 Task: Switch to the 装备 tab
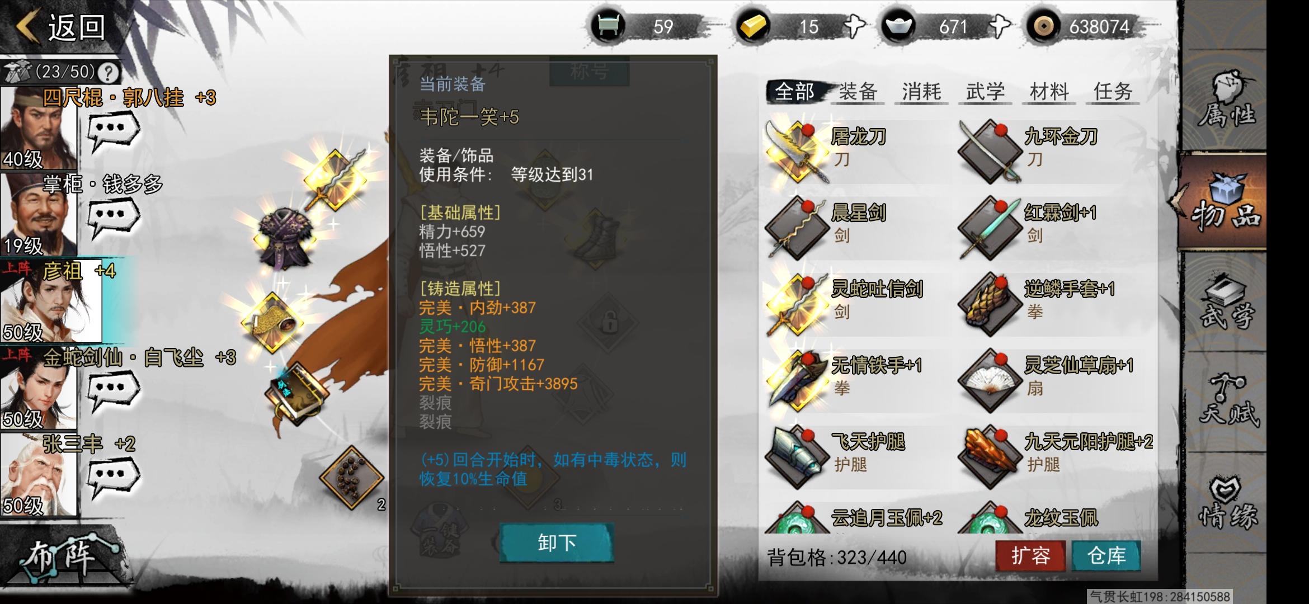click(858, 91)
